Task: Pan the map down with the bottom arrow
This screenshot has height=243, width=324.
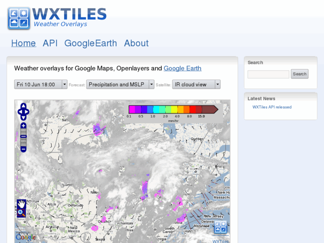Action: click(23, 118)
